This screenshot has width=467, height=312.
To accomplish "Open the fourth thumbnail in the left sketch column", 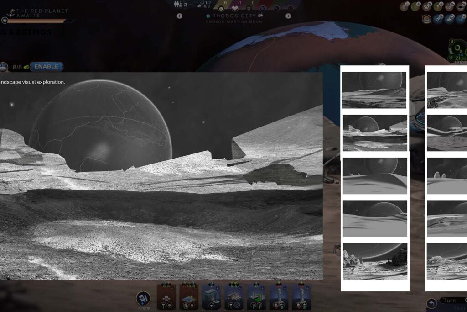I will point(375,219).
